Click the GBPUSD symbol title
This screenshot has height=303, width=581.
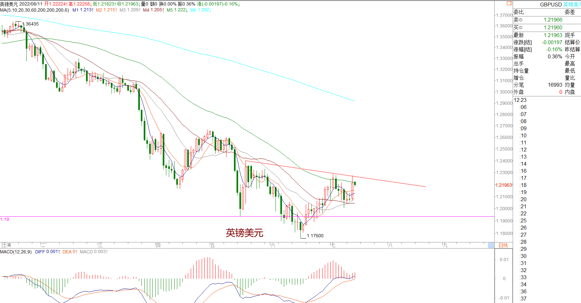pos(551,5)
